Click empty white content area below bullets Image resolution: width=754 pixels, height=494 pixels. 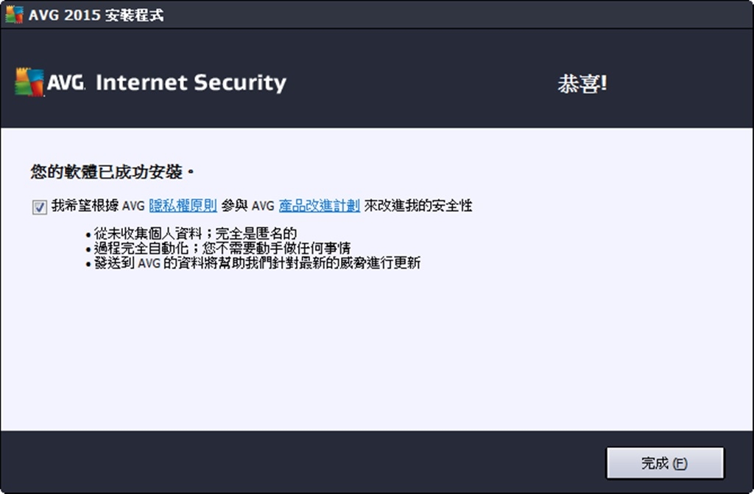(x=376, y=351)
